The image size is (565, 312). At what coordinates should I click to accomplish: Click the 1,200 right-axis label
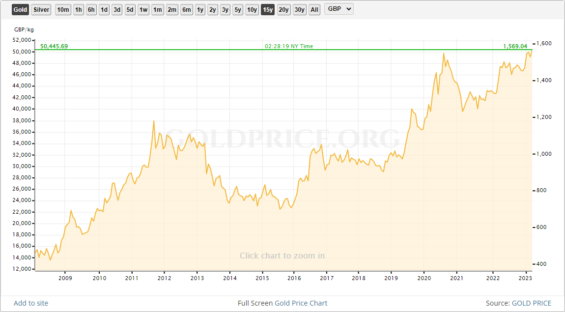click(x=544, y=117)
